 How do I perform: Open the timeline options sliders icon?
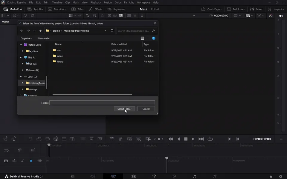tap(112, 139)
